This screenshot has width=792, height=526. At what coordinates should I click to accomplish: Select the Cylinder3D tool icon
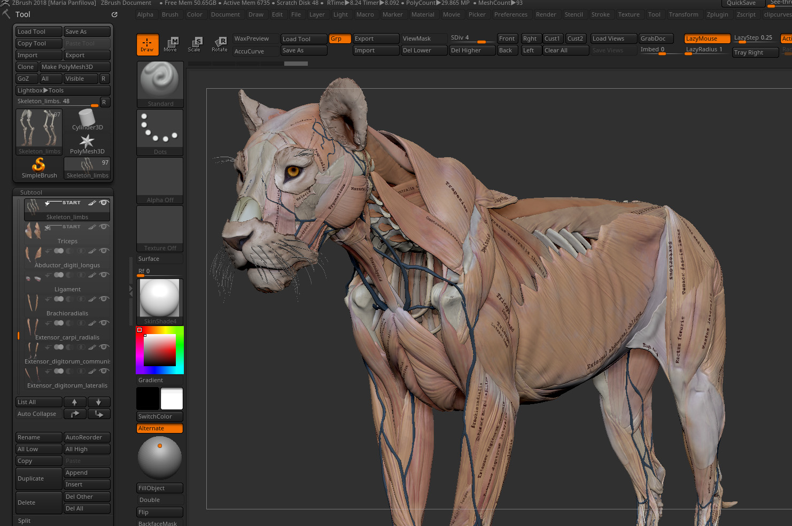click(87, 120)
